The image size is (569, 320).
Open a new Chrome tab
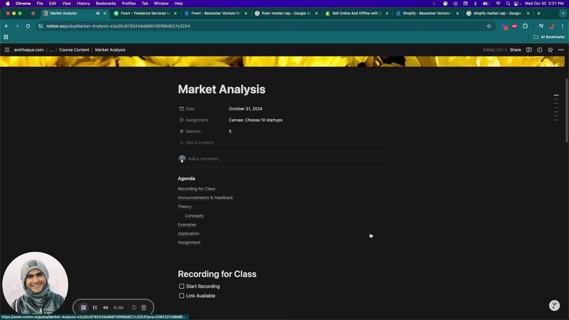pyautogui.click(x=538, y=13)
